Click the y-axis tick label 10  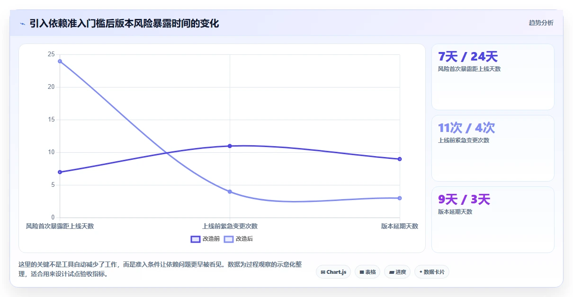51,152
